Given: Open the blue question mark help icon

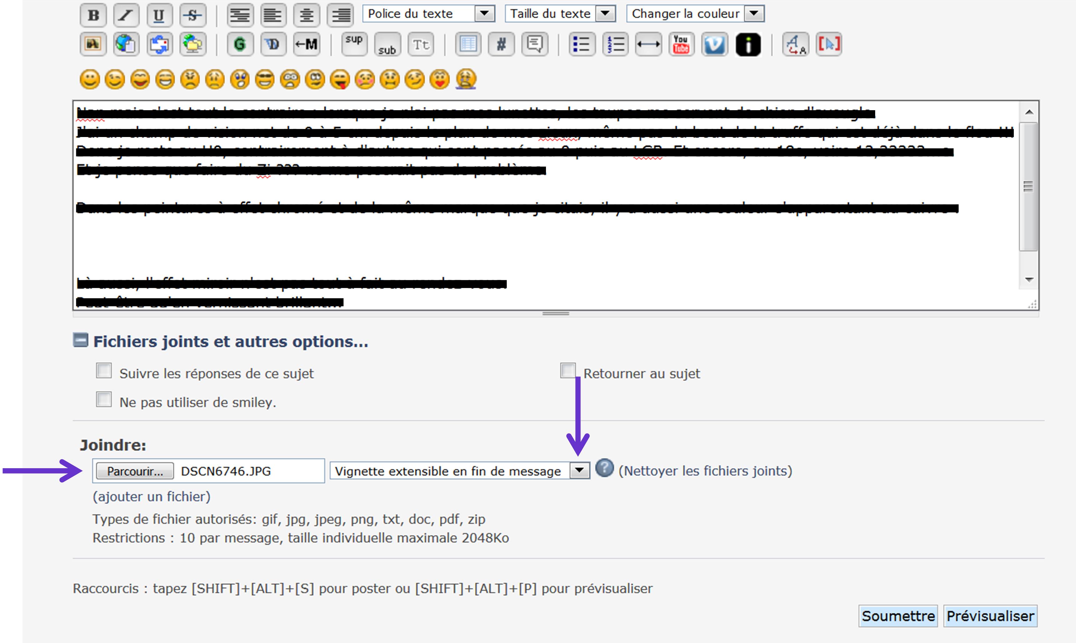Looking at the screenshot, I should click(604, 468).
